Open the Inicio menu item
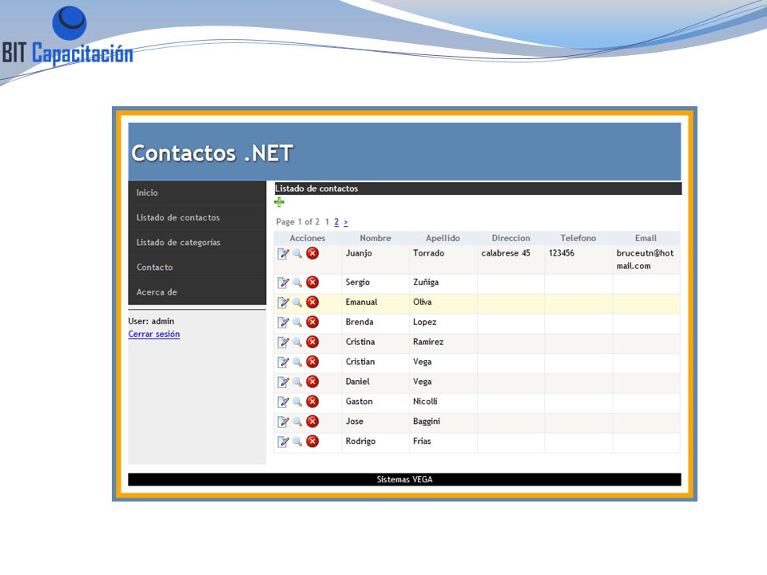 click(197, 192)
